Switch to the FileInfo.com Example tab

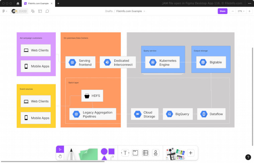[x=38, y=3]
